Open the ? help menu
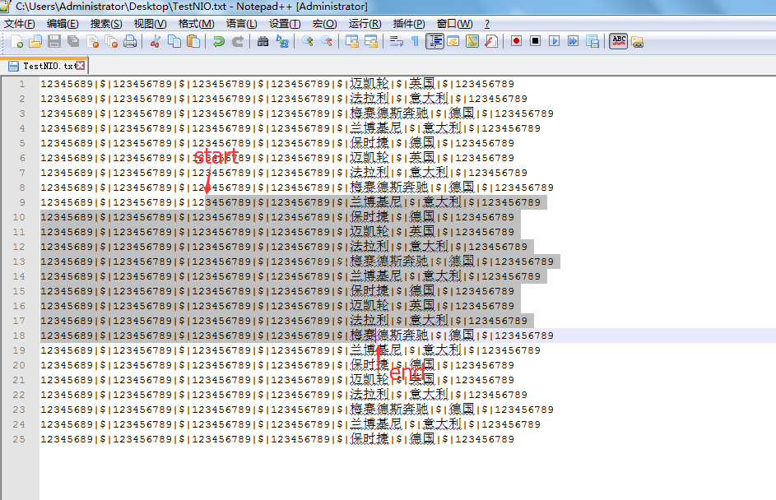Screen dimensions: 776x500 pyautogui.click(x=487, y=24)
